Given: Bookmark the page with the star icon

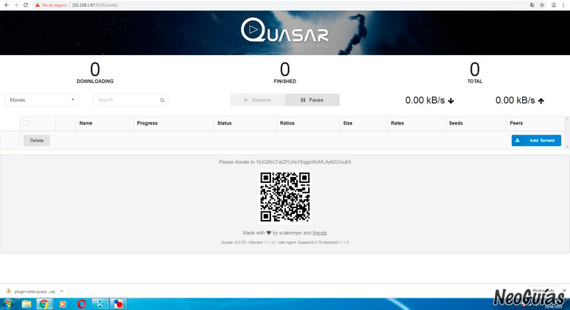Looking at the screenshot, I should coord(542,5).
